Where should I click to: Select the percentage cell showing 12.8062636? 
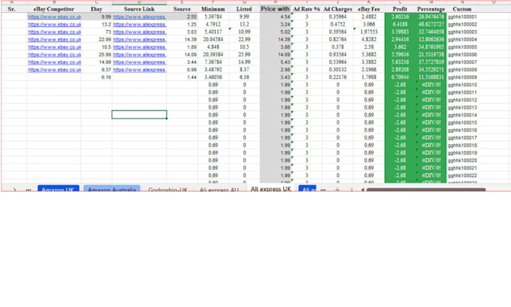431,39
